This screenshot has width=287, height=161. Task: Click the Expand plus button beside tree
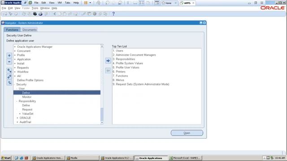pos(9,55)
